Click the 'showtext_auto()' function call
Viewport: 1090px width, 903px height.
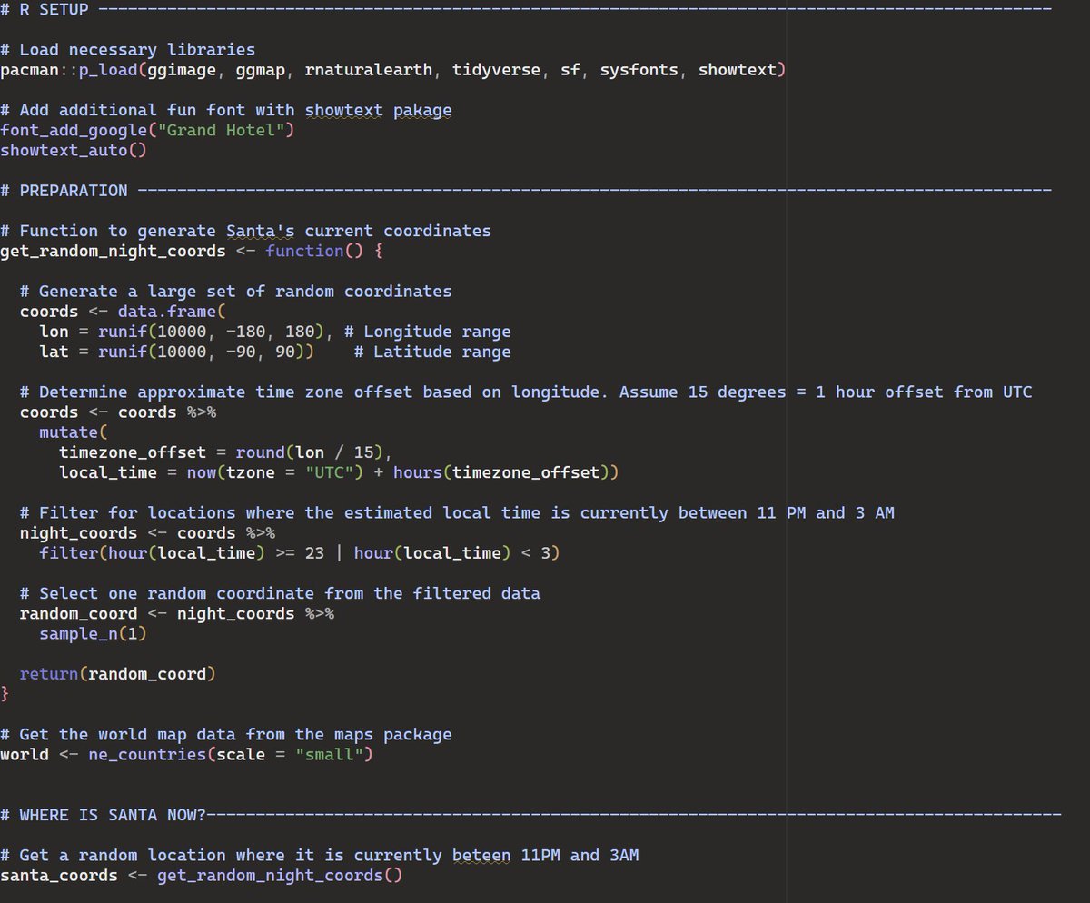click(74, 150)
